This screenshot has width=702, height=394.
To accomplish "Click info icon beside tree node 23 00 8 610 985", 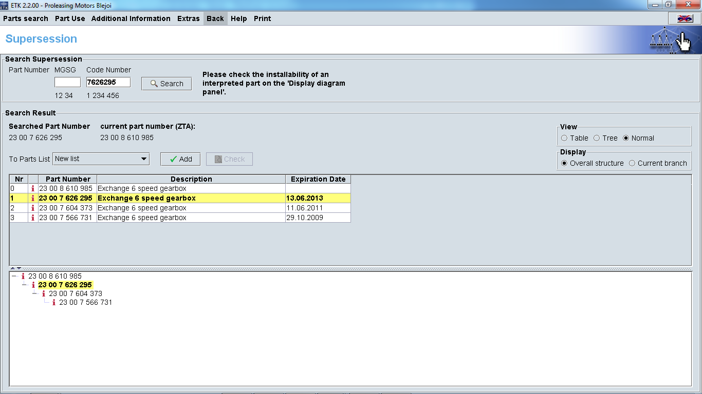I will (x=23, y=276).
